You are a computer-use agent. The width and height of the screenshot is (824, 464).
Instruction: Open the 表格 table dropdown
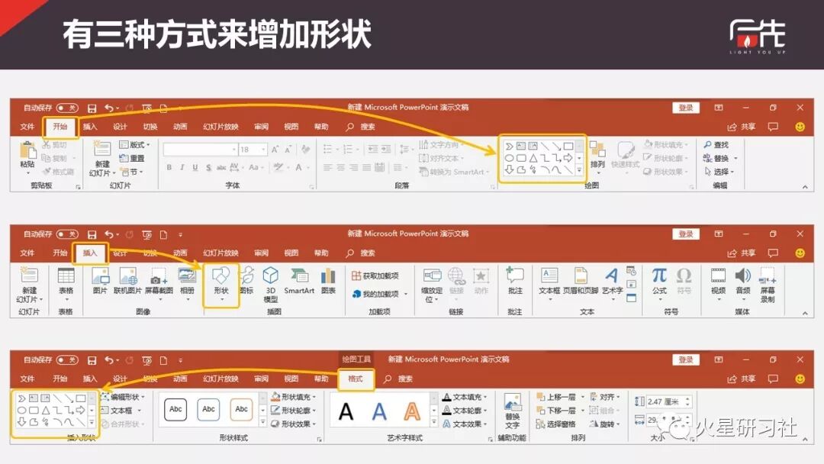click(x=66, y=285)
